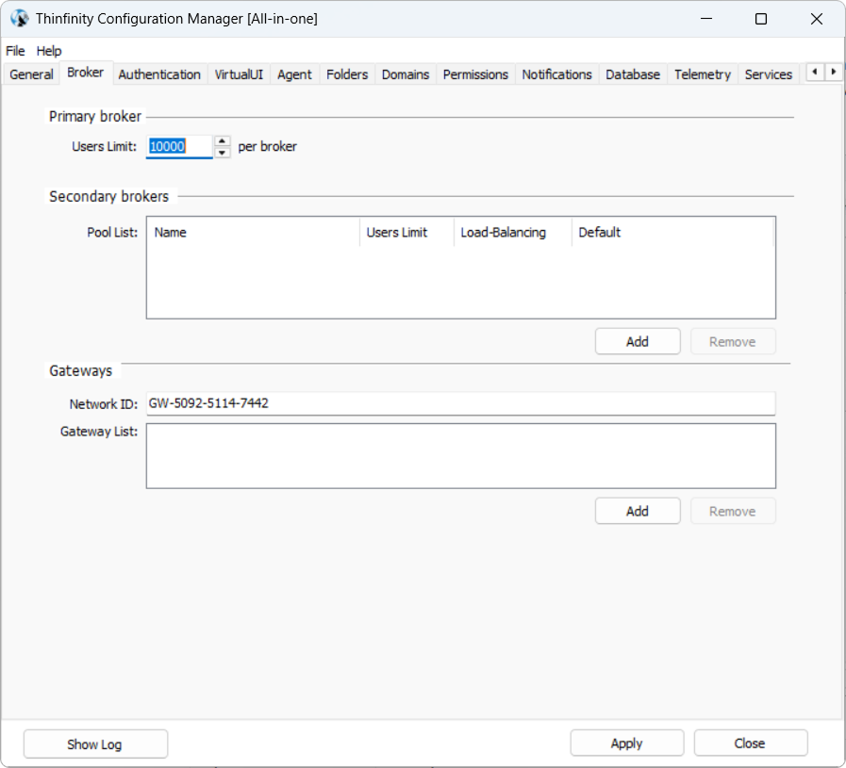Click Add under the Gateway List
846x768 pixels.
click(638, 511)
